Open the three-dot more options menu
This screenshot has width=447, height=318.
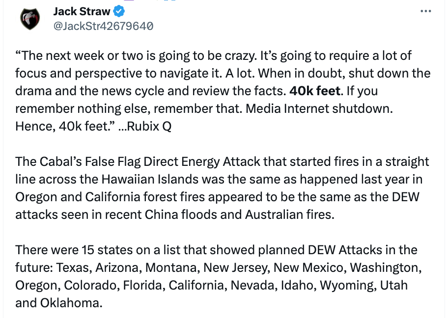click(426, 11)
